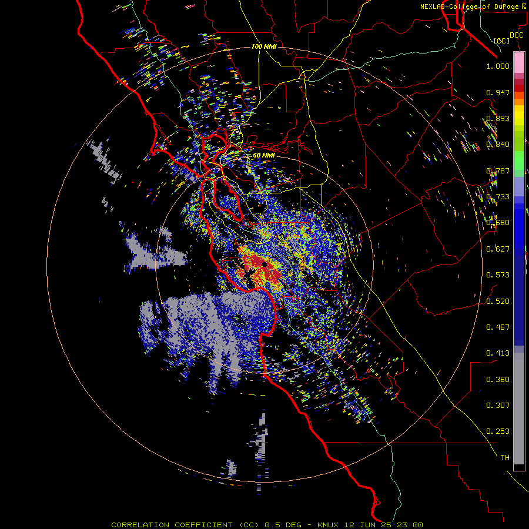Click the Correlation Coefficient KMUX caption
The height and width of the screenshot is (529, 529).
click(267, 525)
